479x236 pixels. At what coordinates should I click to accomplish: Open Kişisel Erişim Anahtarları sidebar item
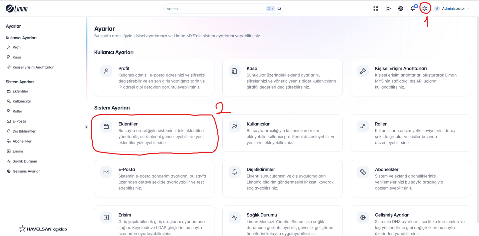pos(33,67)
